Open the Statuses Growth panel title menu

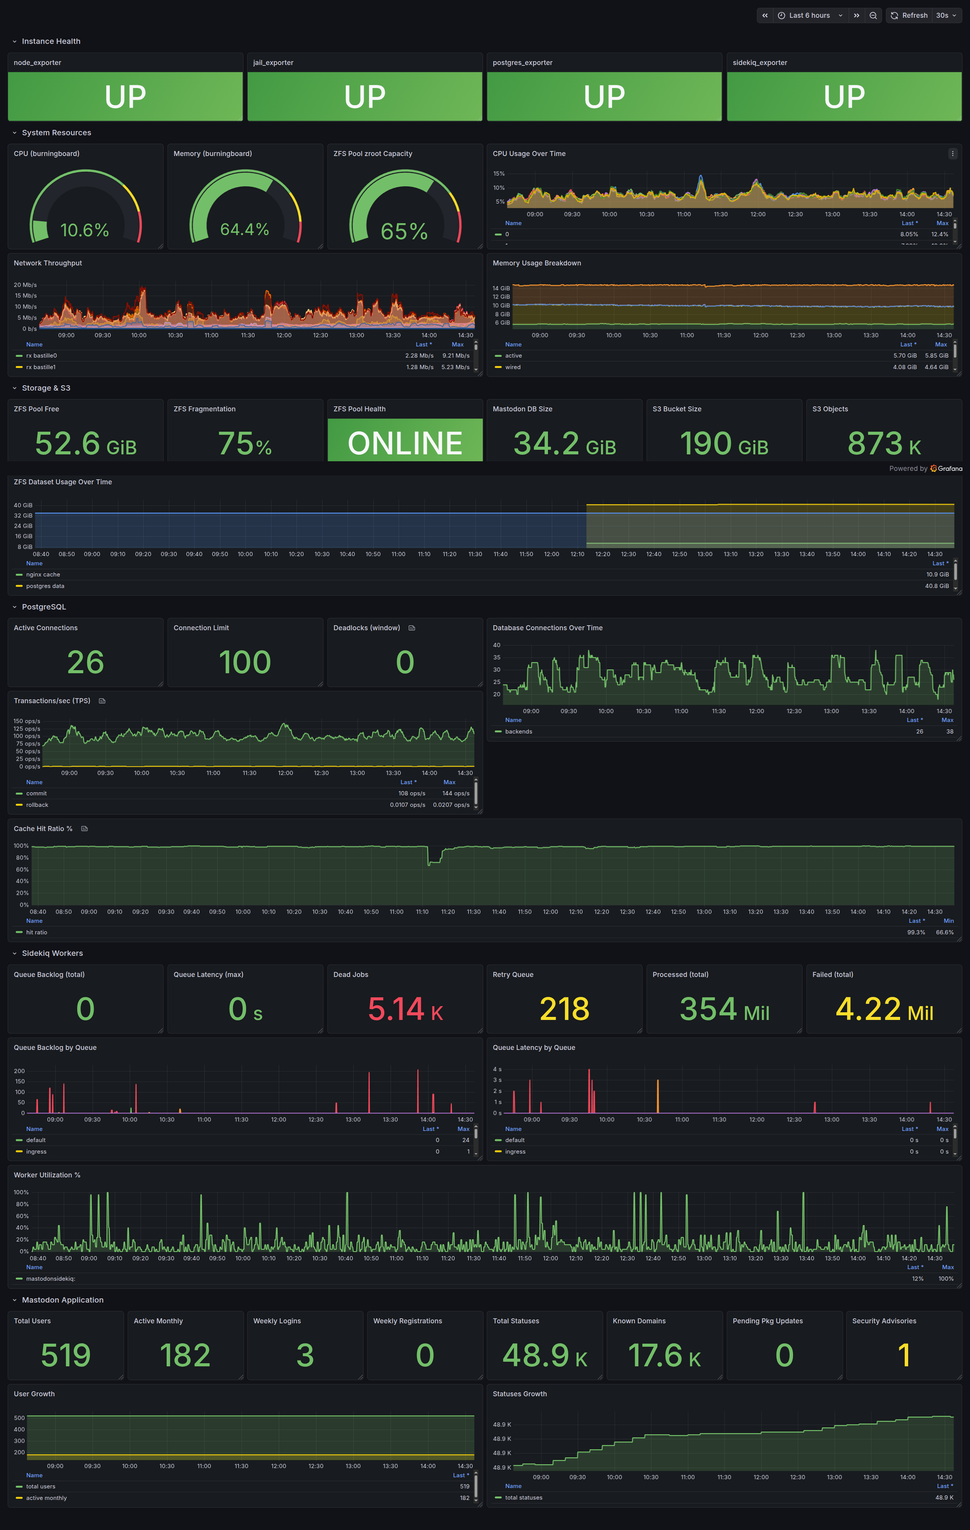click(519, 1394)
